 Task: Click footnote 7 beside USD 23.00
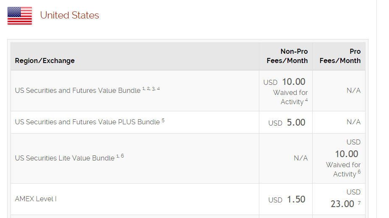[359, 203]
